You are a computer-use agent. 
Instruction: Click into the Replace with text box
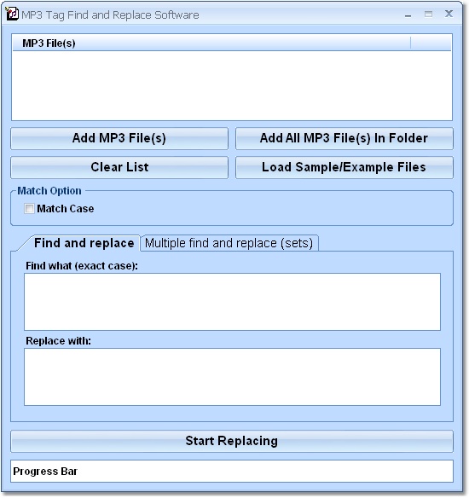(232, 377)
